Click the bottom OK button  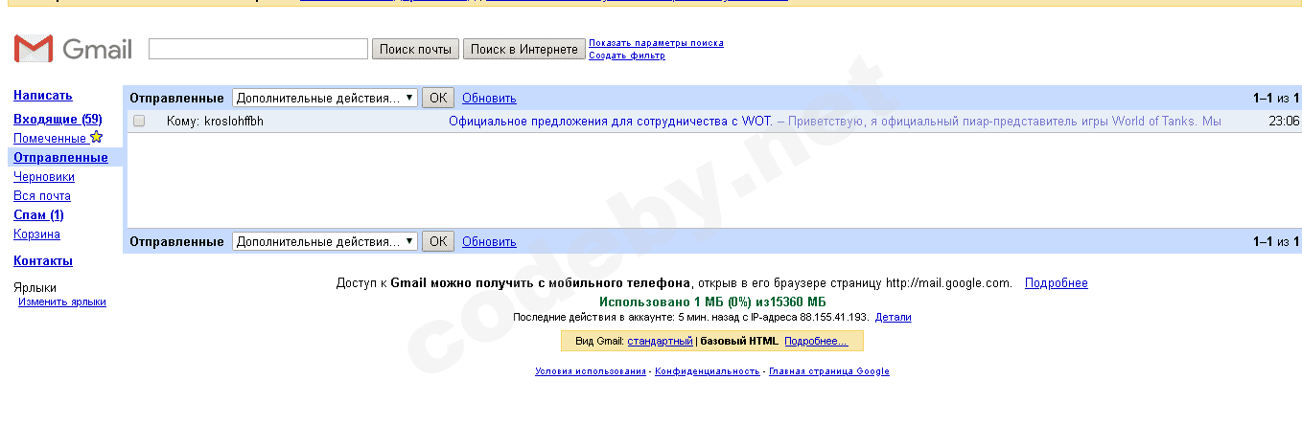click(438, 241)
